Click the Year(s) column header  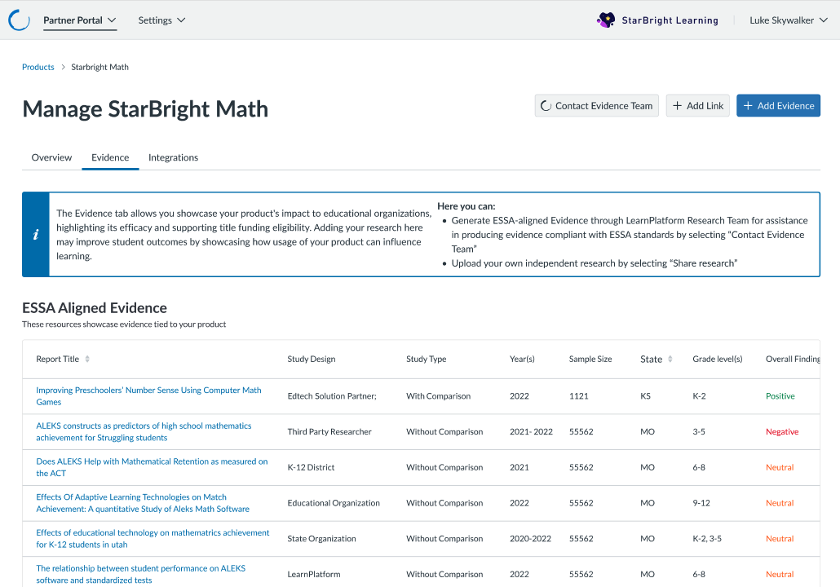pos(522,359)
